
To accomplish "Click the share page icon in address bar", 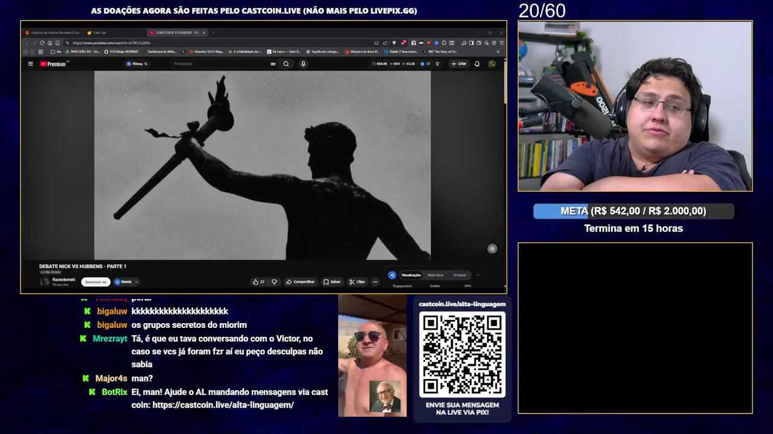I will pyautogui.click(x=385, y=43).
